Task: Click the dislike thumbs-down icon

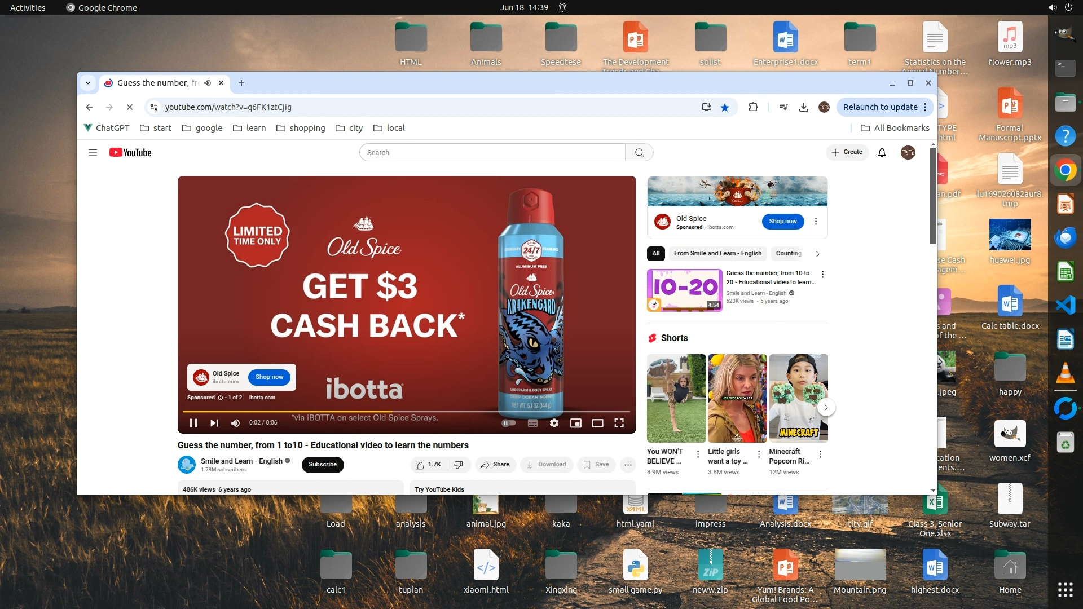Action: [x=459, y=465]
